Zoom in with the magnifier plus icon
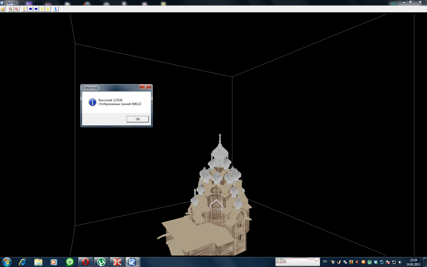Image resolution: width=427 pixels, height=267 pixels. (x=10, y=9)
